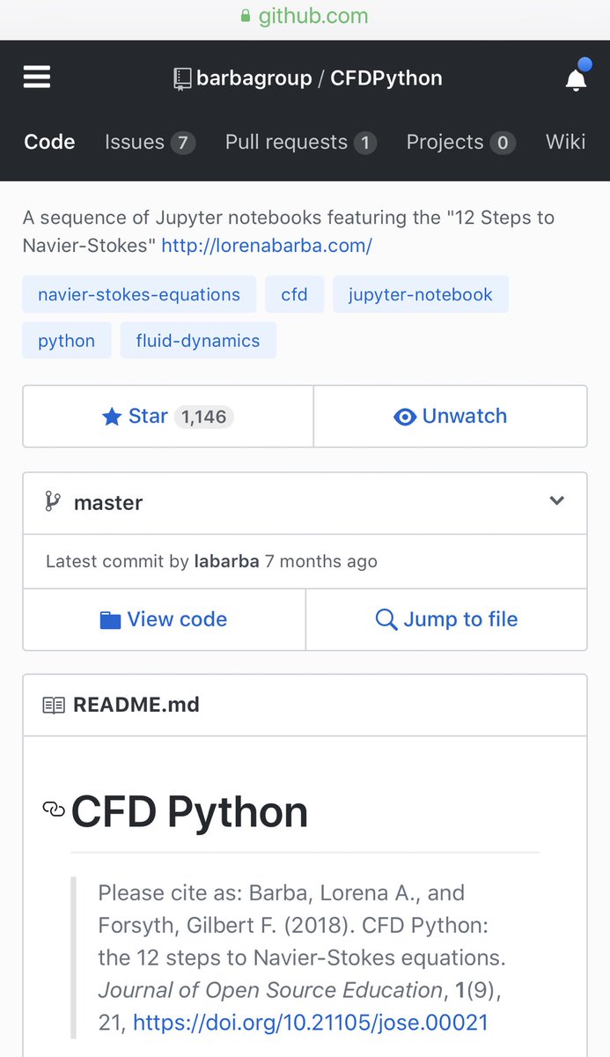The height and width of the screenshot is (1057, 610).
Task: Click the padlock icon in address bar
Action: (x=246, y=16)
